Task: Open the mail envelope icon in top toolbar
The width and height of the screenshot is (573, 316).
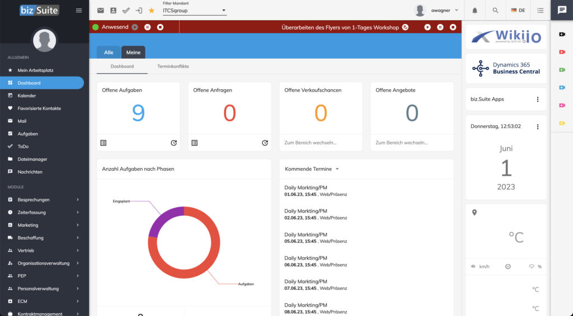Action: pos(101,11)
